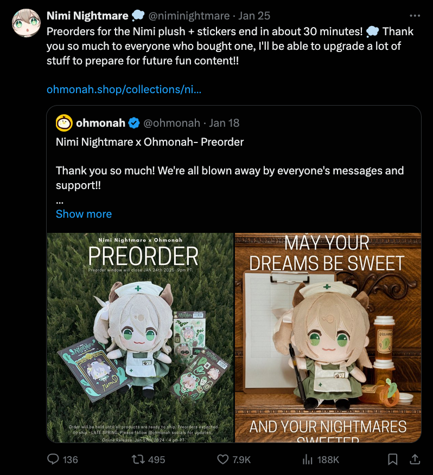Open the three-dot more options menu
433x475 pixels.
415,16
